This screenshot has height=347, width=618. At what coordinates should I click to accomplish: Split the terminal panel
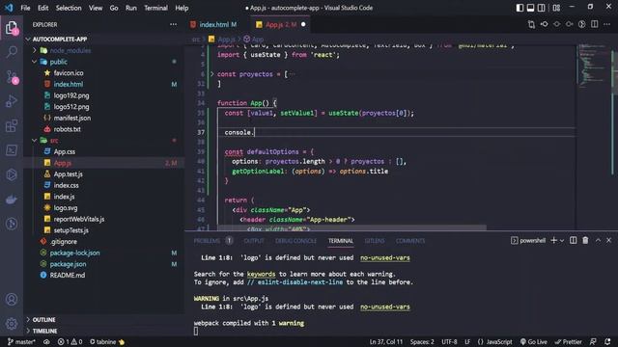pyautogui.click(x=573, y=240)
